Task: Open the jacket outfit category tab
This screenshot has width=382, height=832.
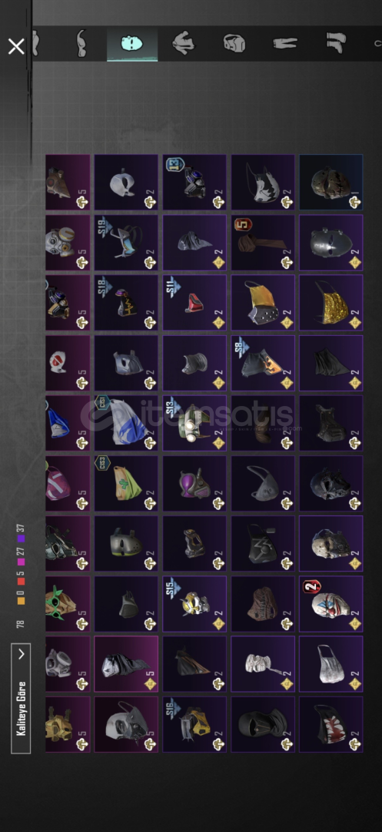Action: point(183,43)
